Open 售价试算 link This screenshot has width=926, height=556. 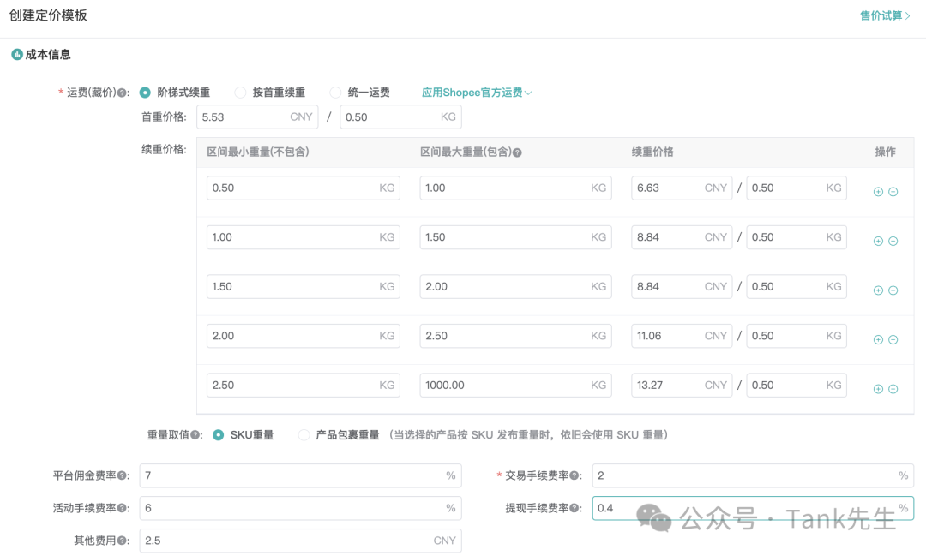click(885, 16)
